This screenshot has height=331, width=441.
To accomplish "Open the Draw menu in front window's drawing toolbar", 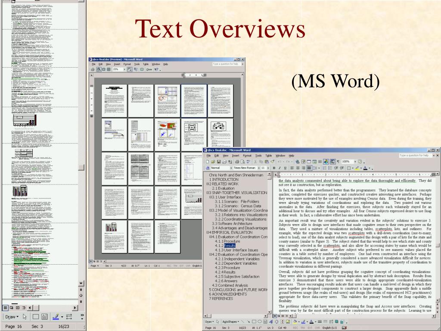I will click(x=209, y=322).
